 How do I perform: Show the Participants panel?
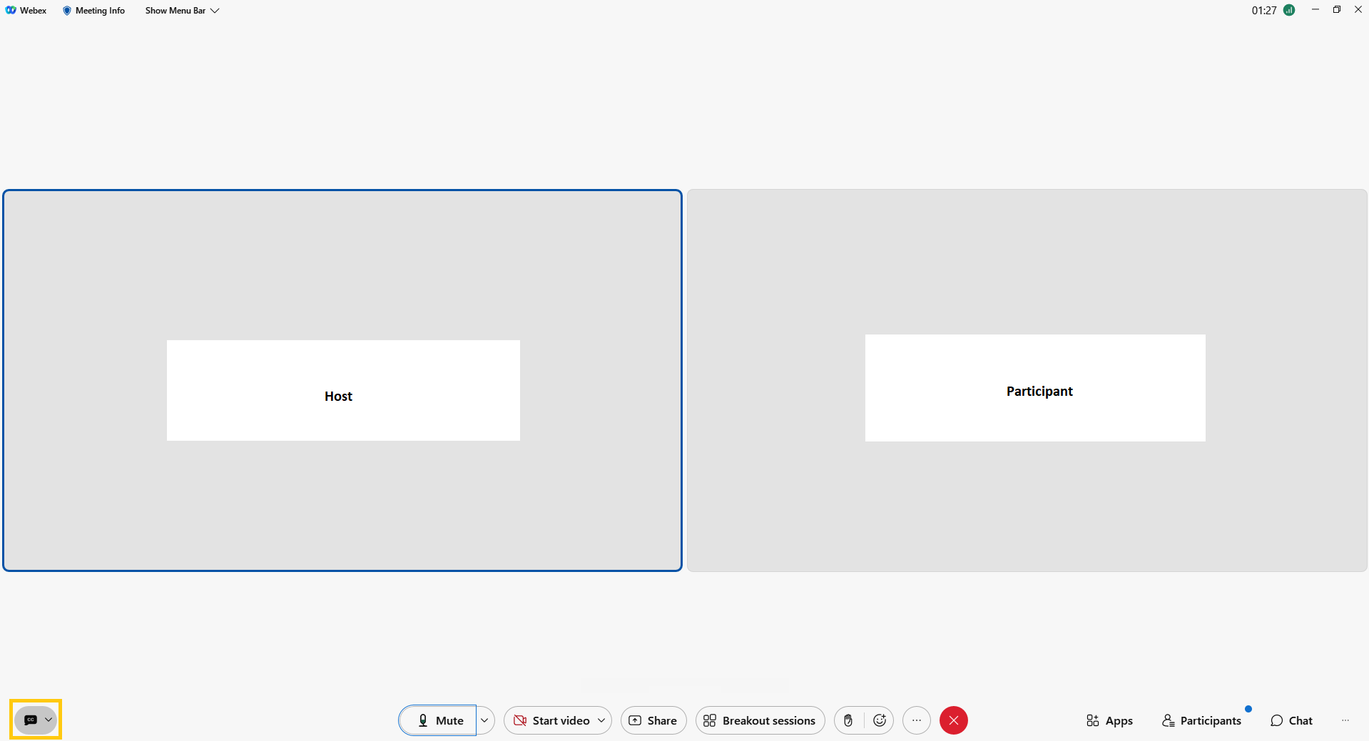point(1202,720)
